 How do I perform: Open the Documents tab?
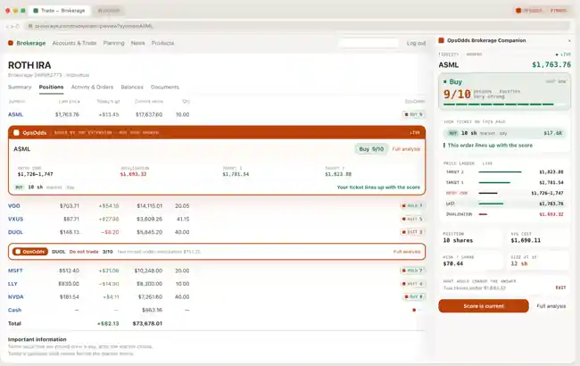tap(165, 87)
